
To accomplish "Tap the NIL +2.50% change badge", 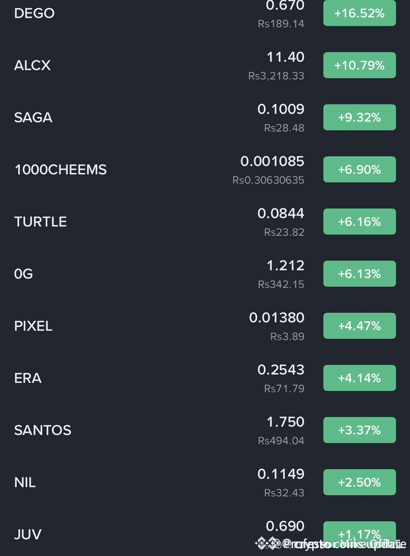I will click(x=360, y=482).
